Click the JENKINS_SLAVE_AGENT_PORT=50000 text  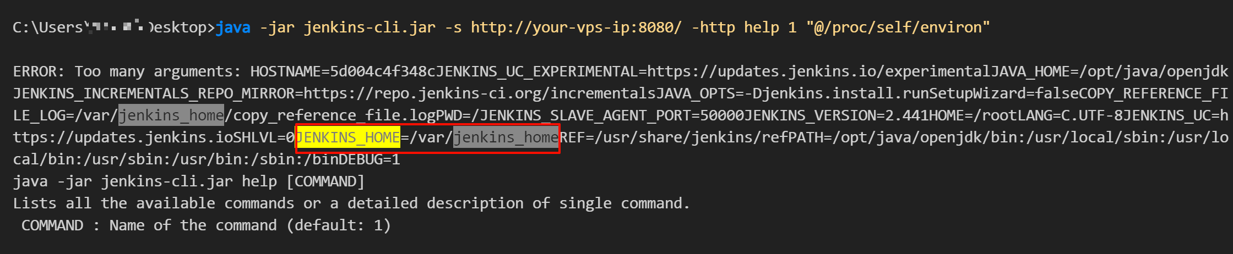coord(611,115)
